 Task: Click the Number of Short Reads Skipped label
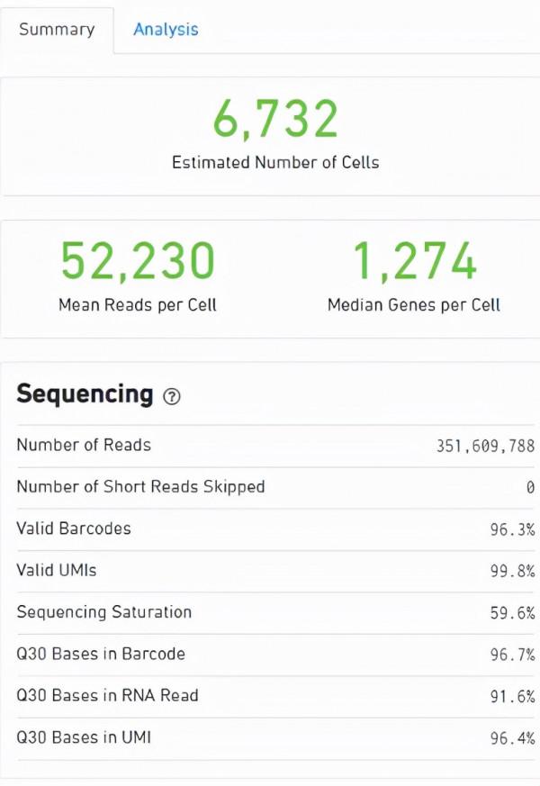point(140,487)
